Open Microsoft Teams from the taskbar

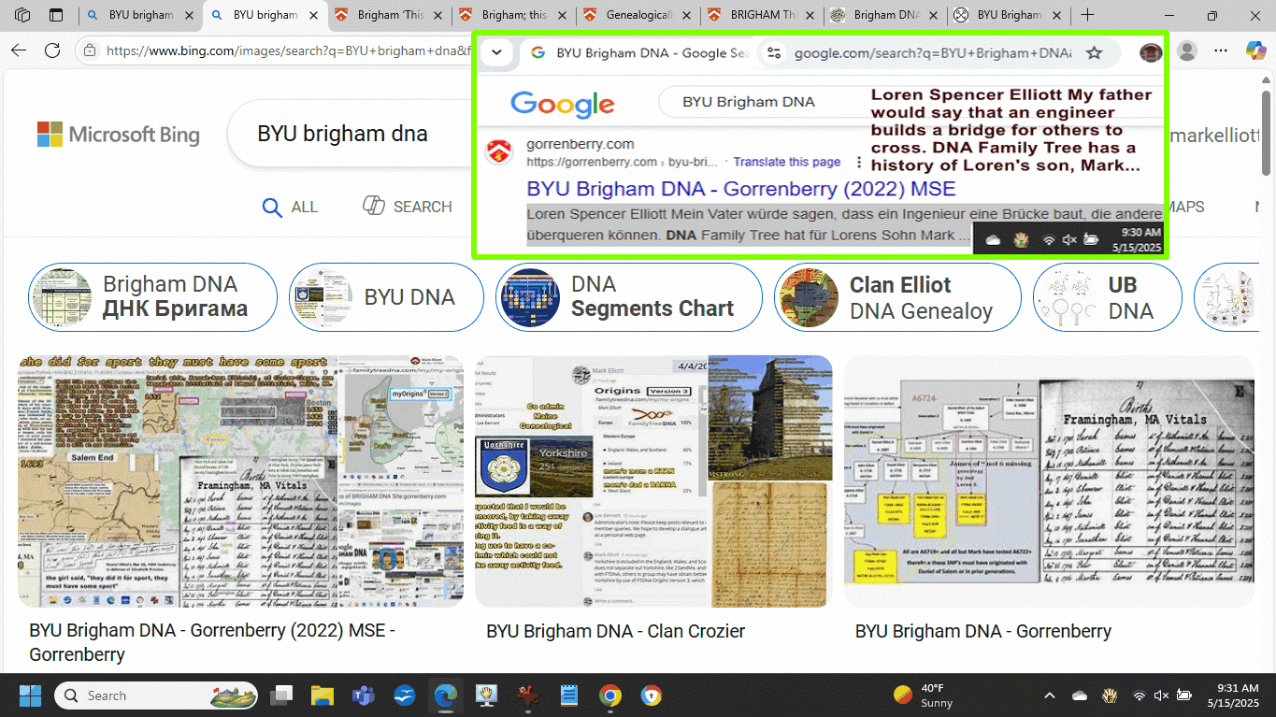(x=364, y=695)
